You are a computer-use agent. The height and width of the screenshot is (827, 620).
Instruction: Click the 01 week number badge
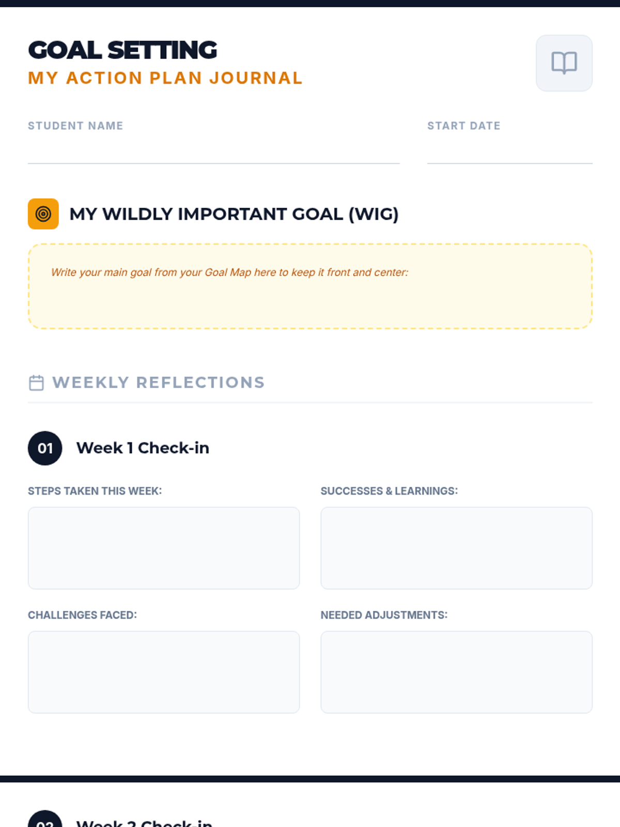45,448
